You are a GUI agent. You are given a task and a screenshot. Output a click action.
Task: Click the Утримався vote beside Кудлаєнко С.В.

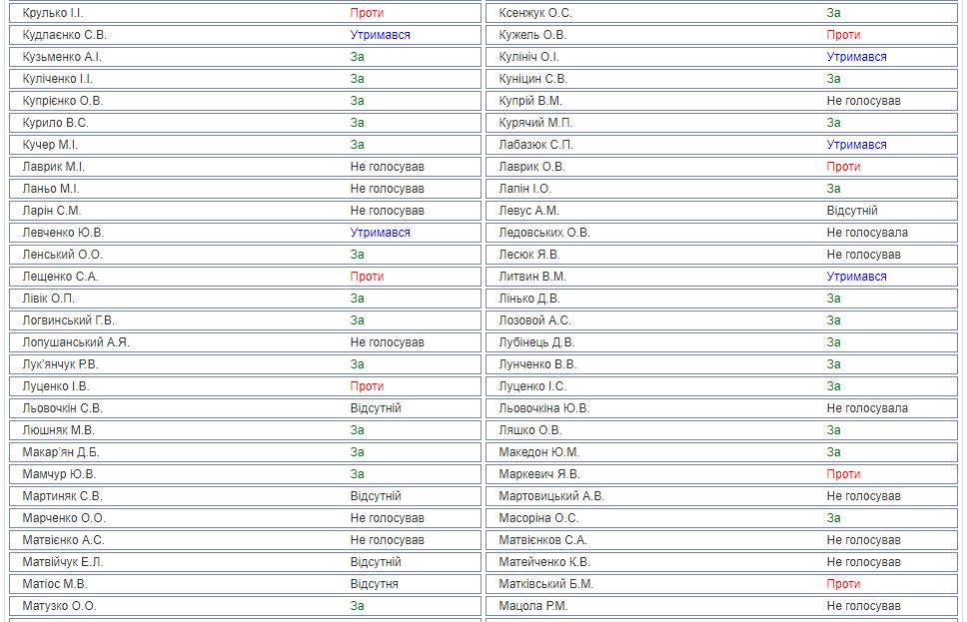380,35
